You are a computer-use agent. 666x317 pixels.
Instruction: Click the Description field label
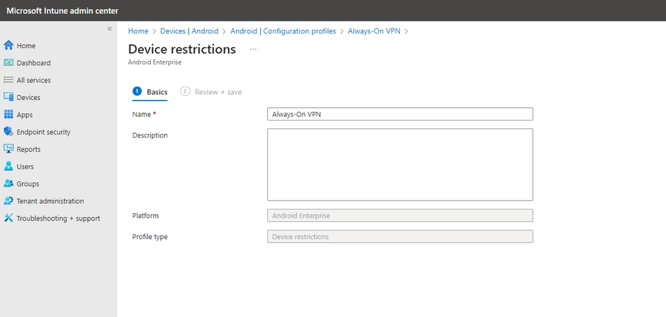[x=150, y=135]
